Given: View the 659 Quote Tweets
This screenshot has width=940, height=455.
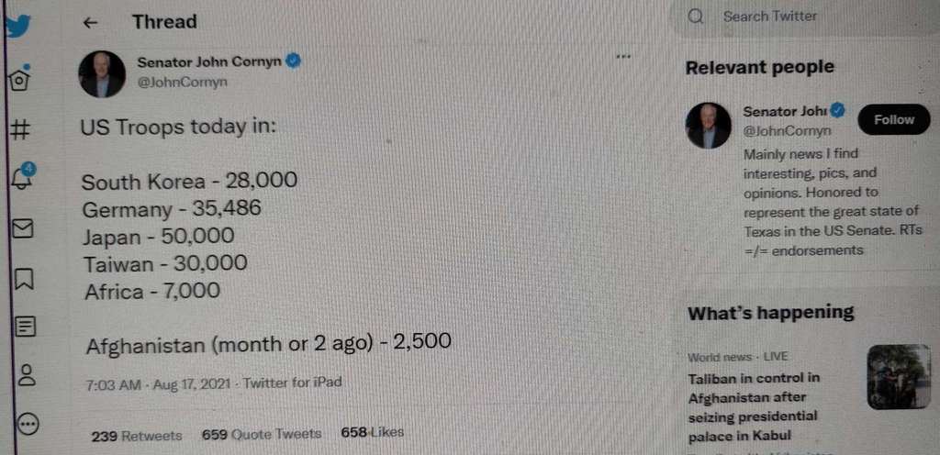Looking at the screenshot, I should (x=262, y=434).
